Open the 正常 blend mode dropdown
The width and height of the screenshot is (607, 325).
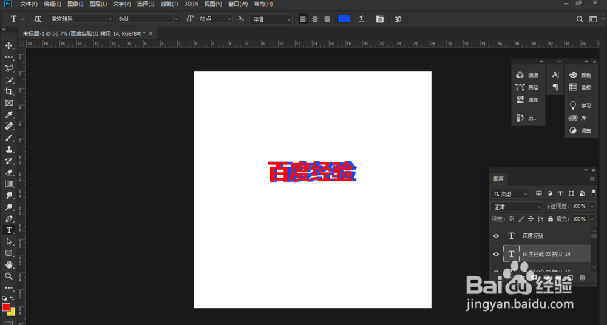click(517, 207)
